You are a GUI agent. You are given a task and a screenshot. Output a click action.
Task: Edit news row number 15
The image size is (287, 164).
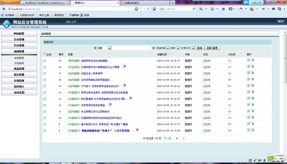pos(248,86)
